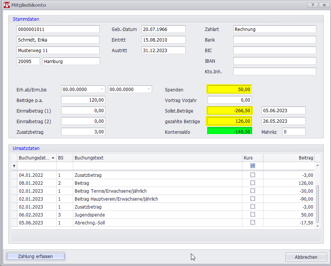331x266 pixels.
Task: Toggle the Kurs filter checkbox in filter row
Action: (252, 166)
